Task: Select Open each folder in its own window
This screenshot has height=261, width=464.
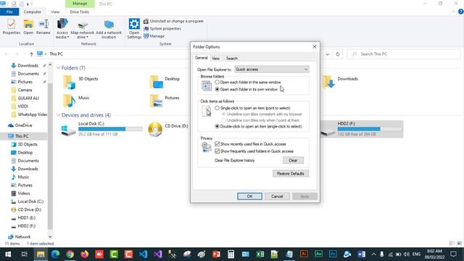Action: pos(246,89)
